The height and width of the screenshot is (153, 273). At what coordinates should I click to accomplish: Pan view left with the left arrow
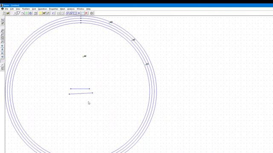pyautogui.click(x=2, y=53)
